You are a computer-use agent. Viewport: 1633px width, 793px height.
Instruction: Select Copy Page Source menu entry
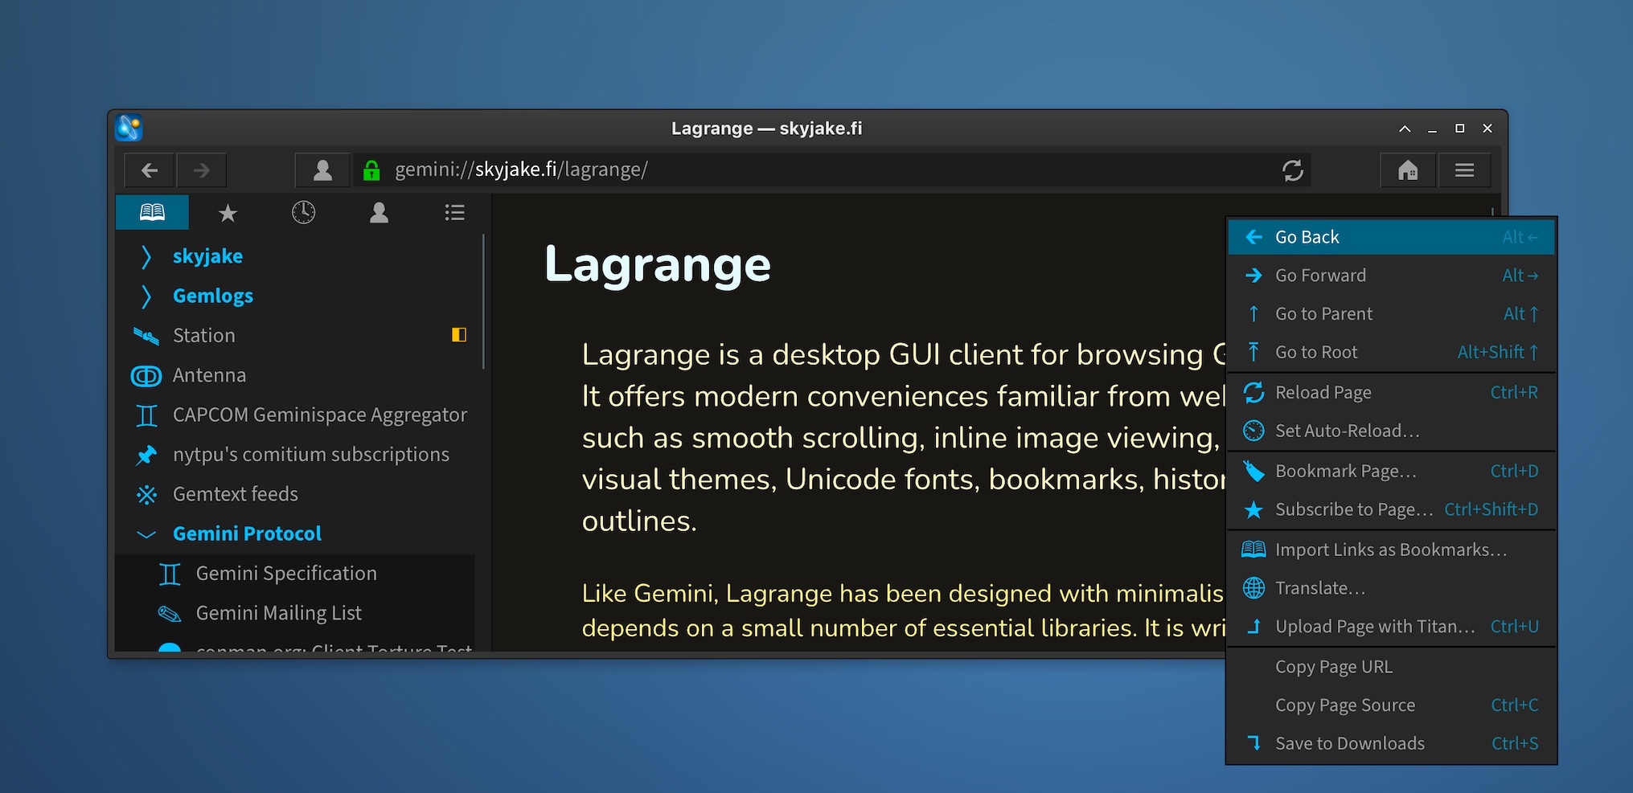1391,705
